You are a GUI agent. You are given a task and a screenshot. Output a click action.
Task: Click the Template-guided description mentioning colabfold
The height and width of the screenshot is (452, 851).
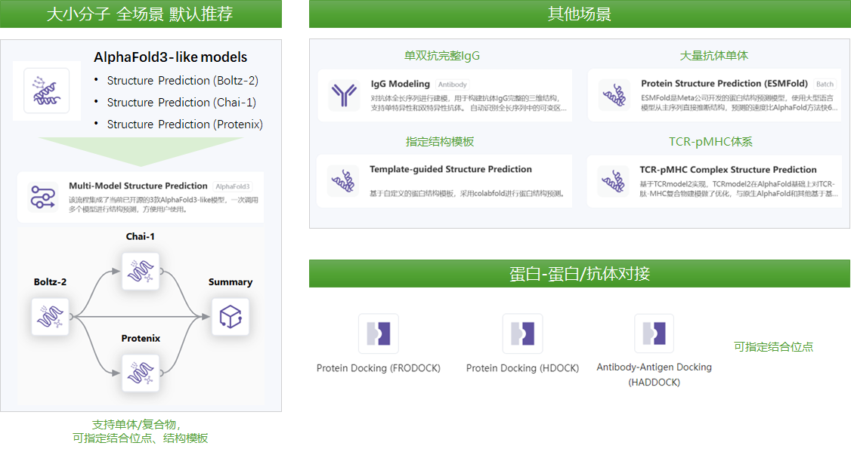(x=467, y=193)
